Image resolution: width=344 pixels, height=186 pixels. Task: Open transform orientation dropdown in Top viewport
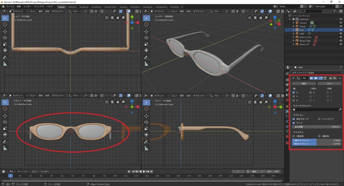[x=75, y=11]
